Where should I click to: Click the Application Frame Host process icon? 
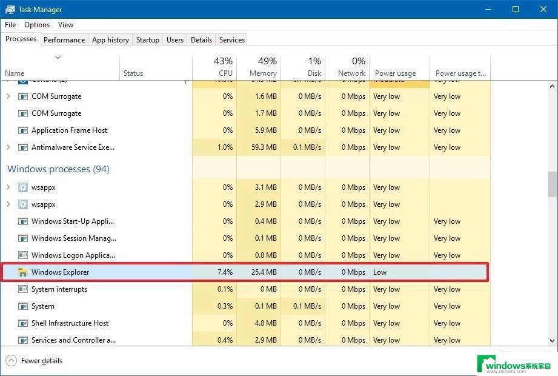click(23, 130)
